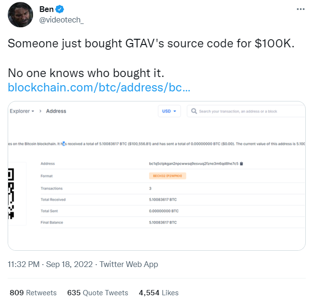Expand the Explorer dropdown menu
The height and width of the screenshot is (301, 312).
coord(22,111)
